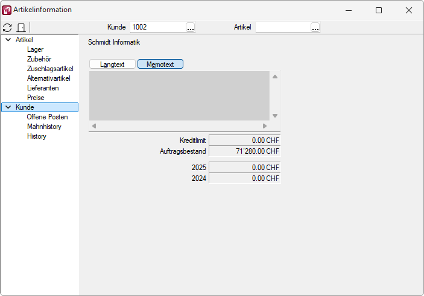This screenshot has height=296, width=424.
Task: Open Mahnhistory under Kunde
Action: pos(44,127)
